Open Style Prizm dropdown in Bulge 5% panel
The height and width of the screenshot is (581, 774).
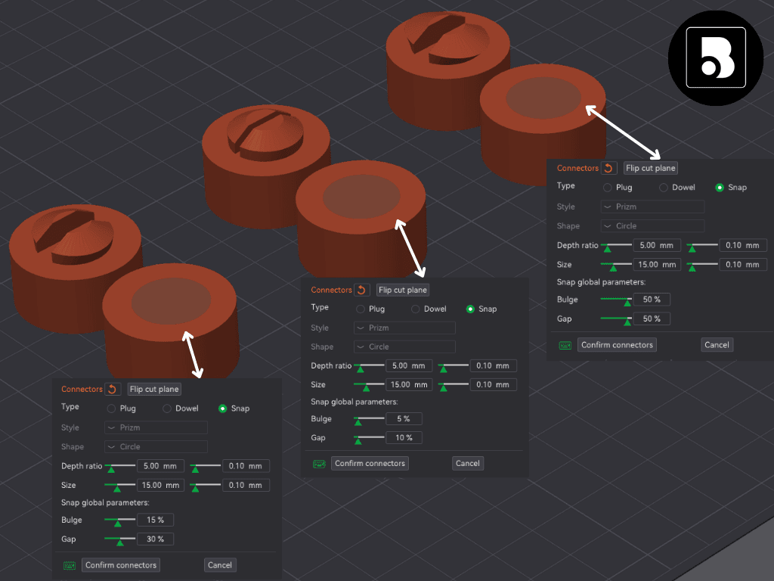pyautogui.click(x=405, y=328)
